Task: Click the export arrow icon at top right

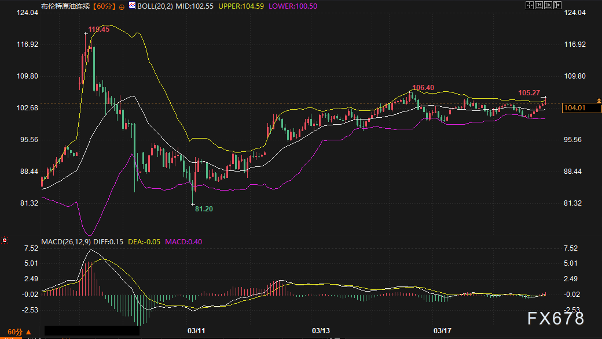Action: [x=558, y=5]
